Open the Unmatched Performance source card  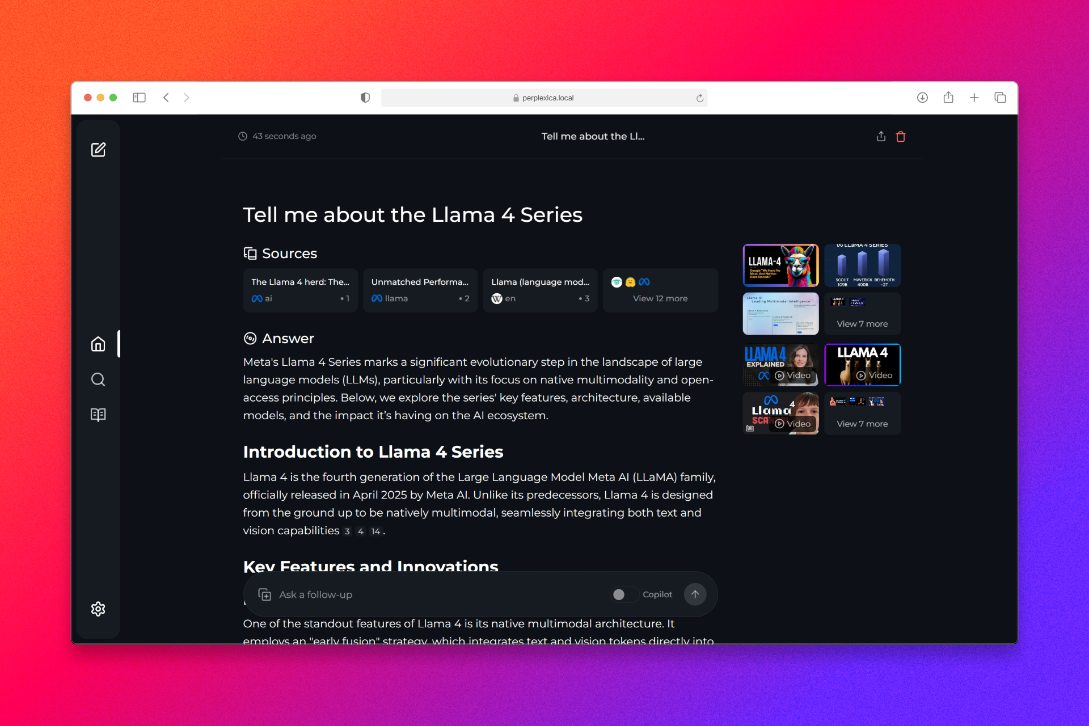click(420, 290)
